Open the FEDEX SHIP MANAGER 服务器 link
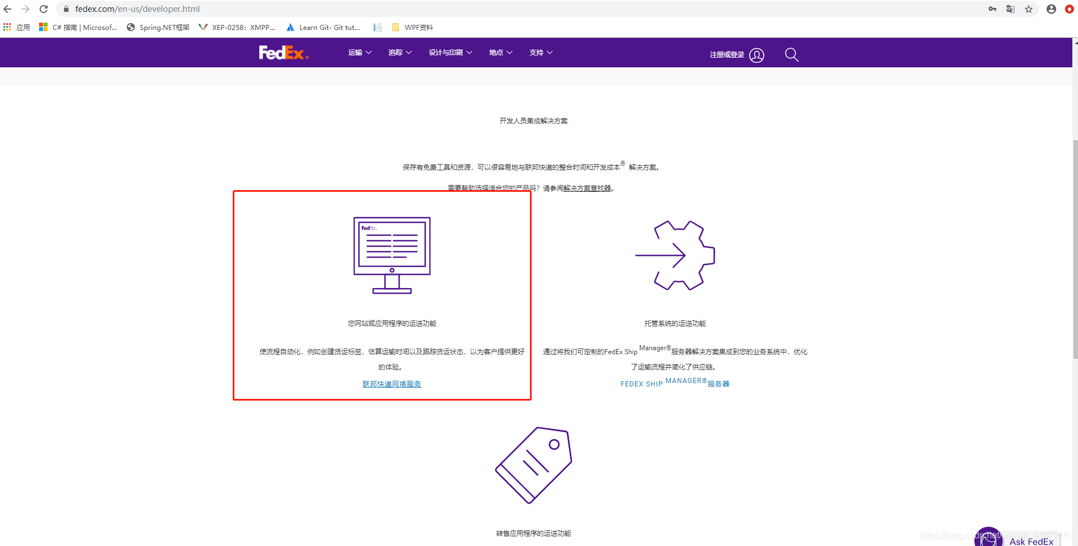This screenshot has height=546, width=1078. pyautogui.click(x=675, y=383)
